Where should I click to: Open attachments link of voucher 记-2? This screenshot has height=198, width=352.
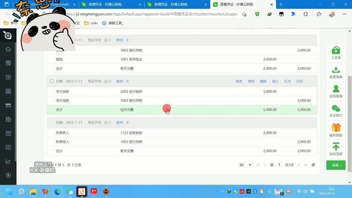122,81
